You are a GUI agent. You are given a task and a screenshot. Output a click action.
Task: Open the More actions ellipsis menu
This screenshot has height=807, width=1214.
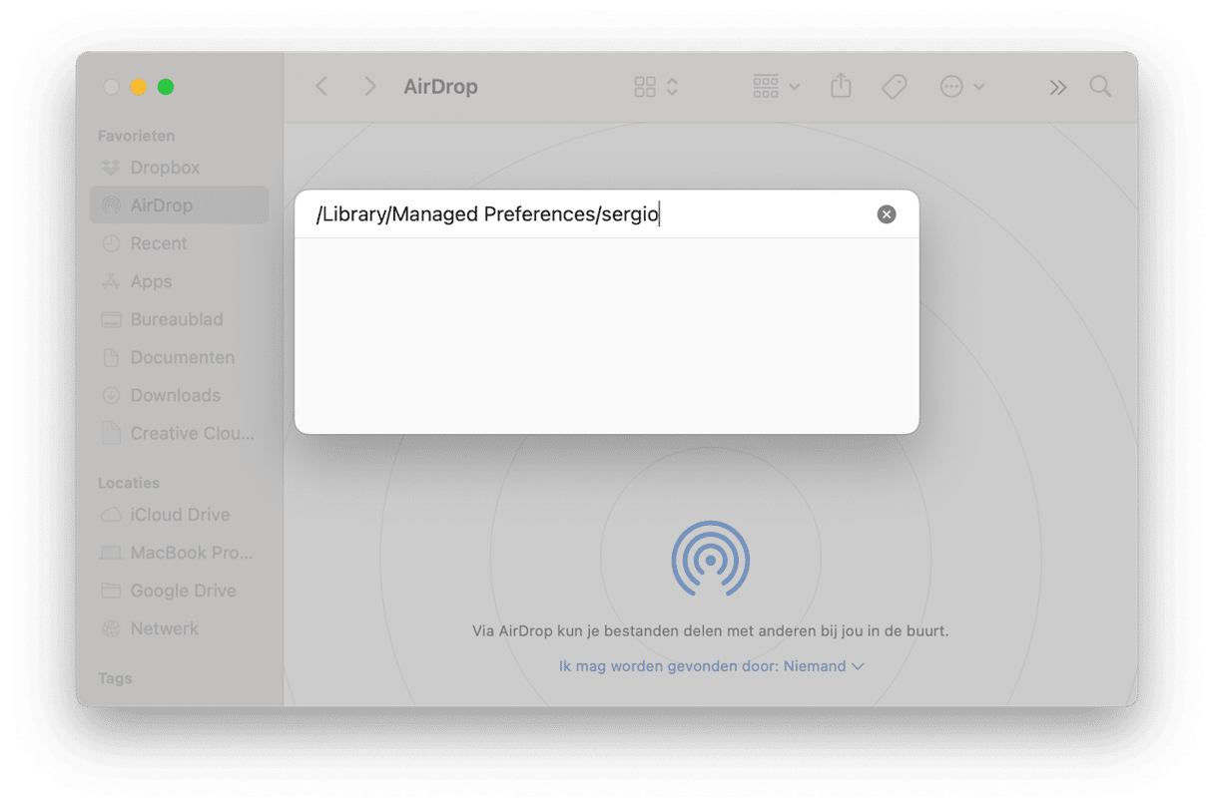pos(962,87)
